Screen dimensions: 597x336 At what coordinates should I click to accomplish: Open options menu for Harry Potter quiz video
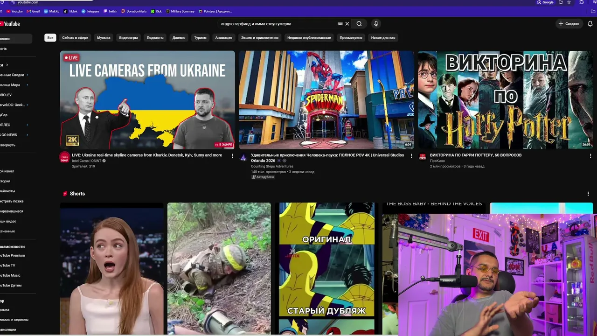590,156
